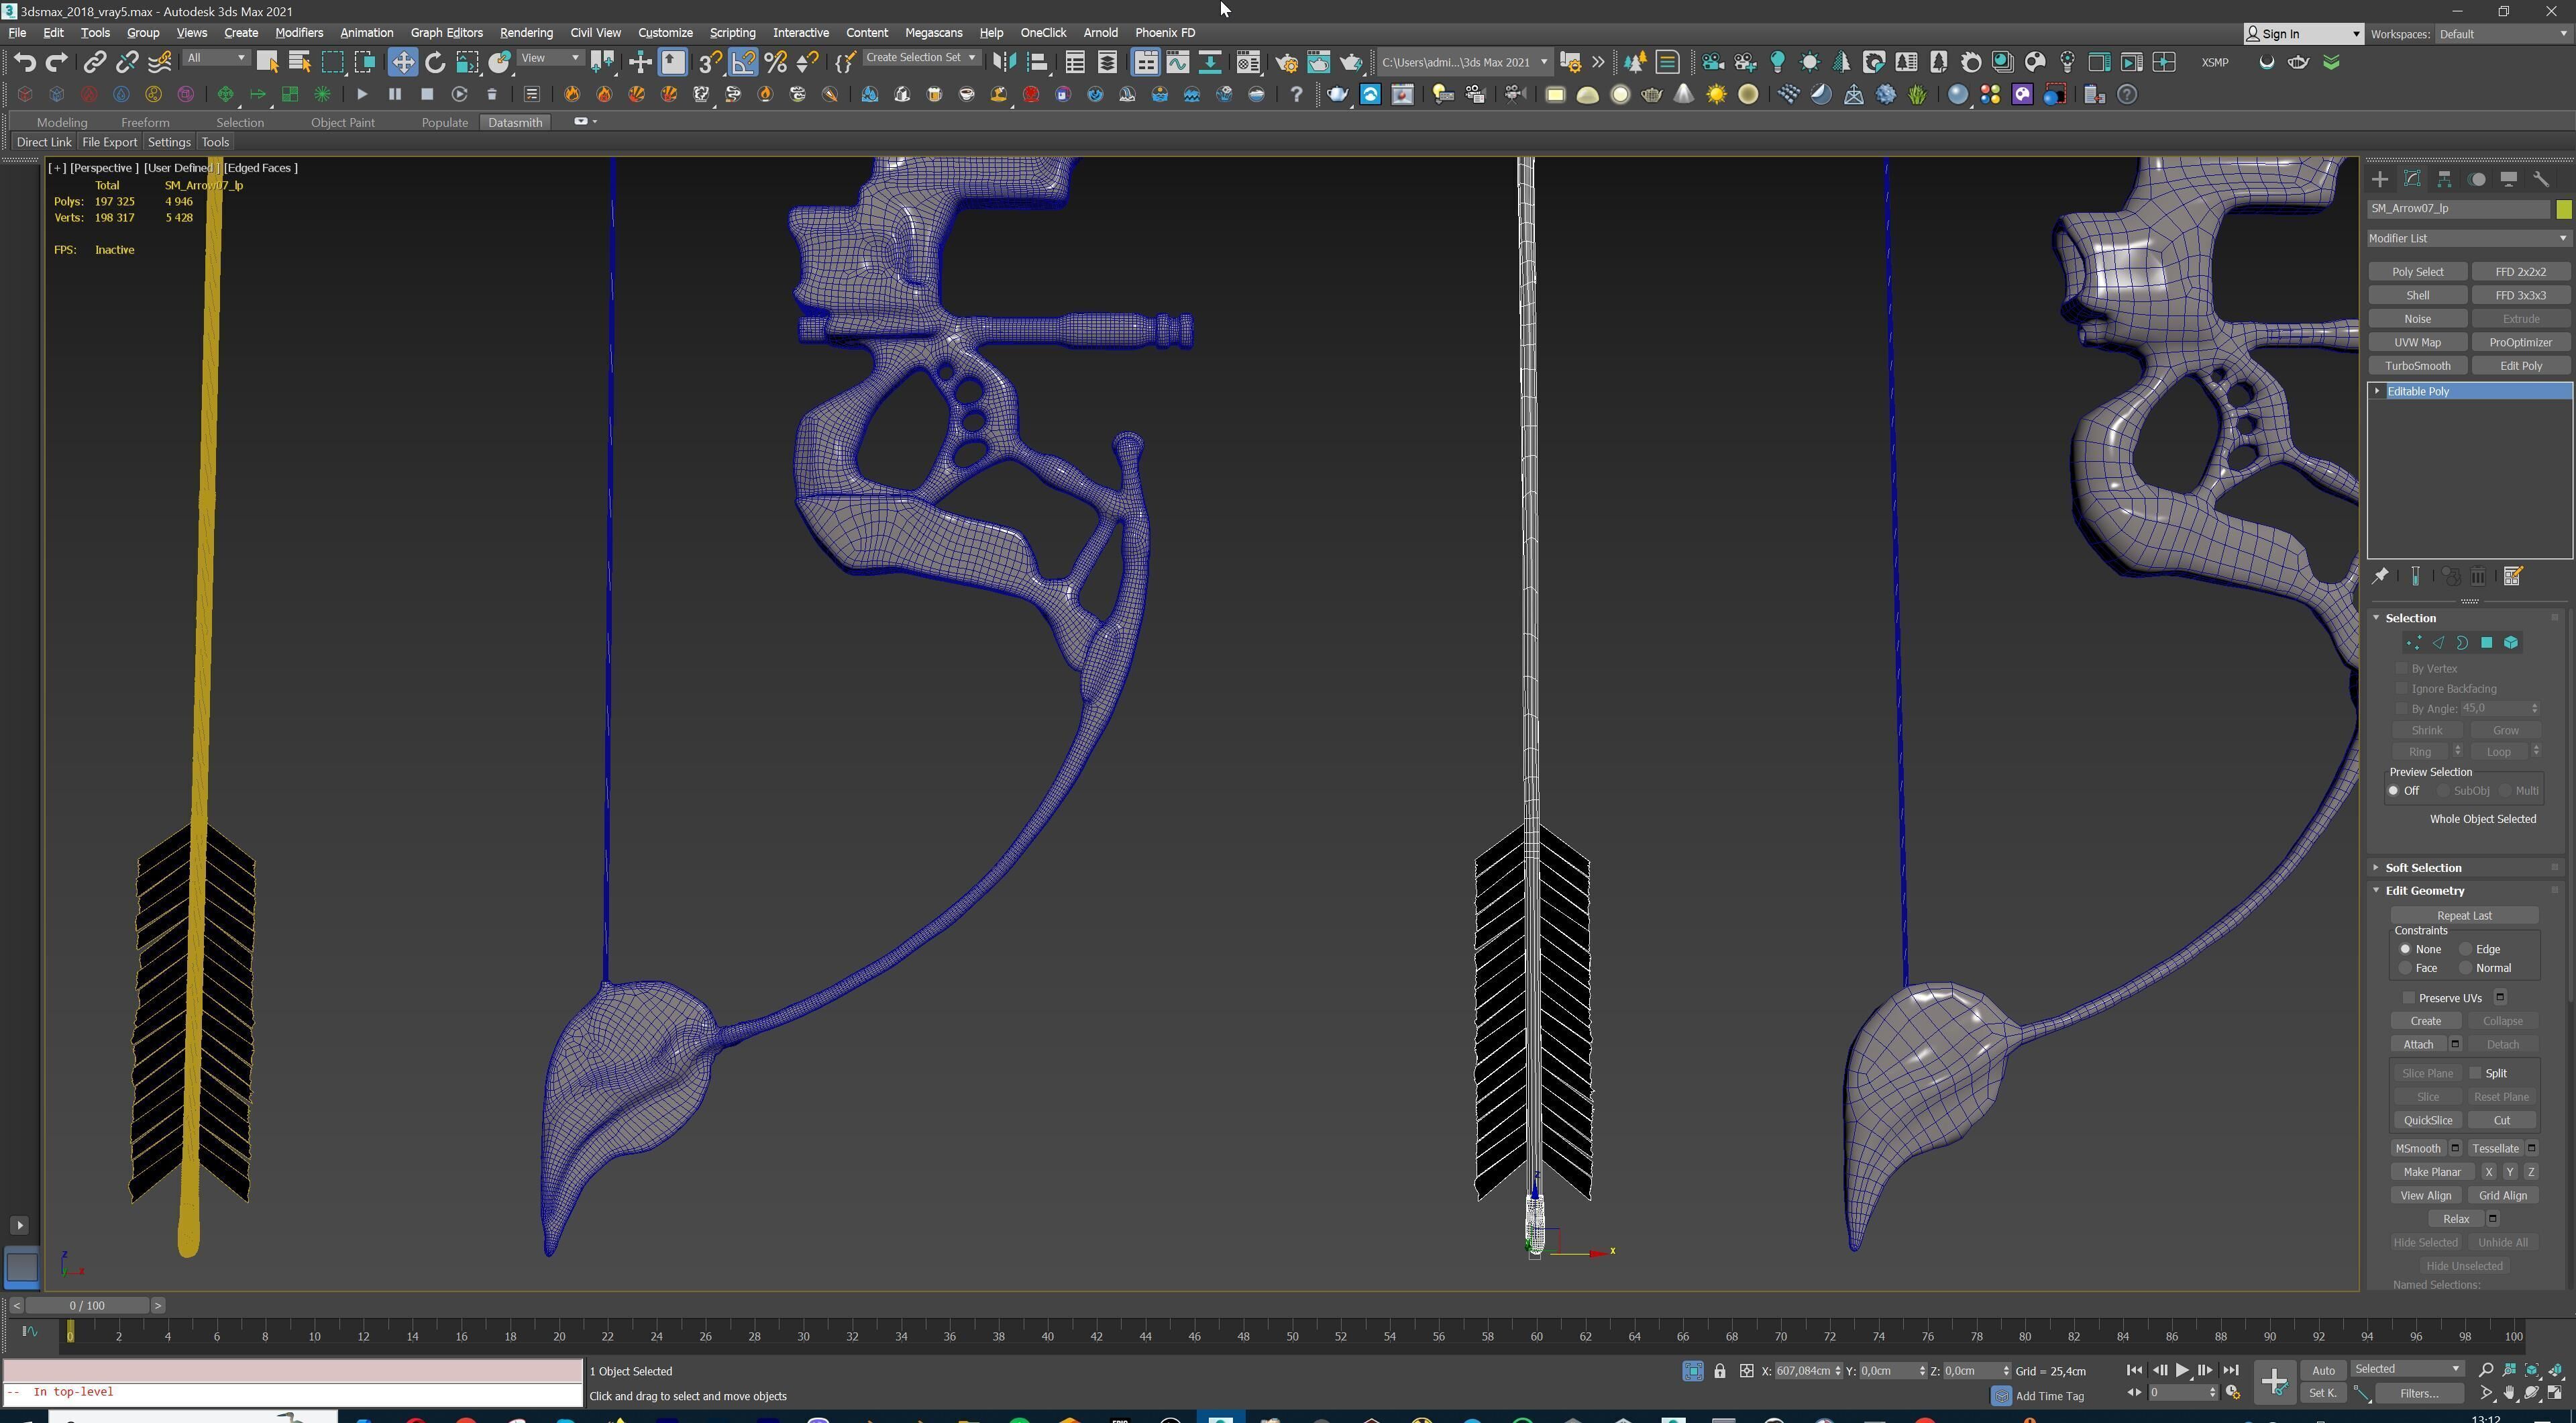The width and height of the screenshot is (2576, 1423).
Task: Switch to the Freeform ribbon tab
Action: (x=145, y=122)
